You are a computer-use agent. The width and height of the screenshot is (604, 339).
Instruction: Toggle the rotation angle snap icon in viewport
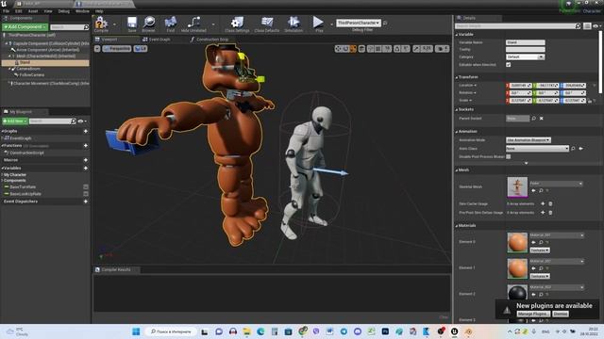(396, 49)
